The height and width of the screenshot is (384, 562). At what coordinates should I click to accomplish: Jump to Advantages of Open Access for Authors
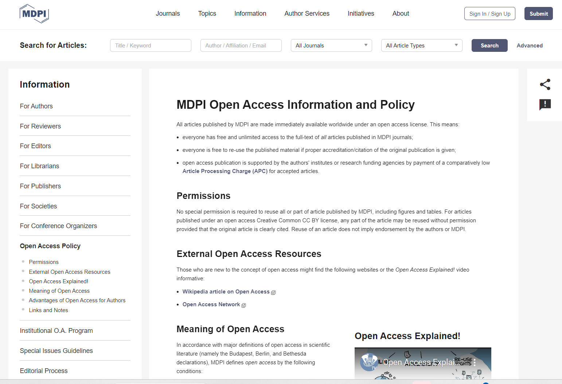(x=77, y=300)
